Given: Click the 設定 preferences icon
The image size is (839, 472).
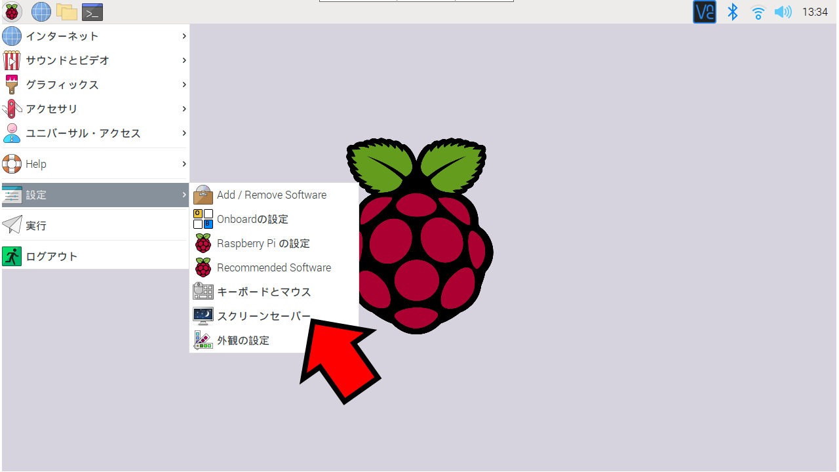Looking at the screenshot, I should [x=12, y=195].
